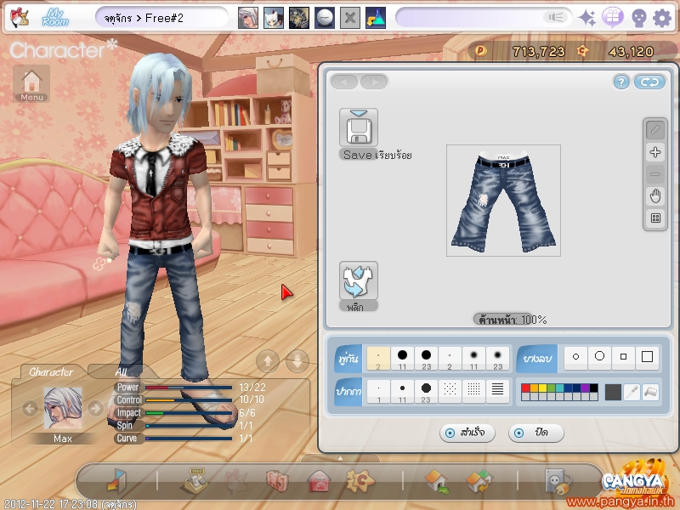Rotate character with up arrow button
This screenshot has width=680, height=510.
(268, 360)
